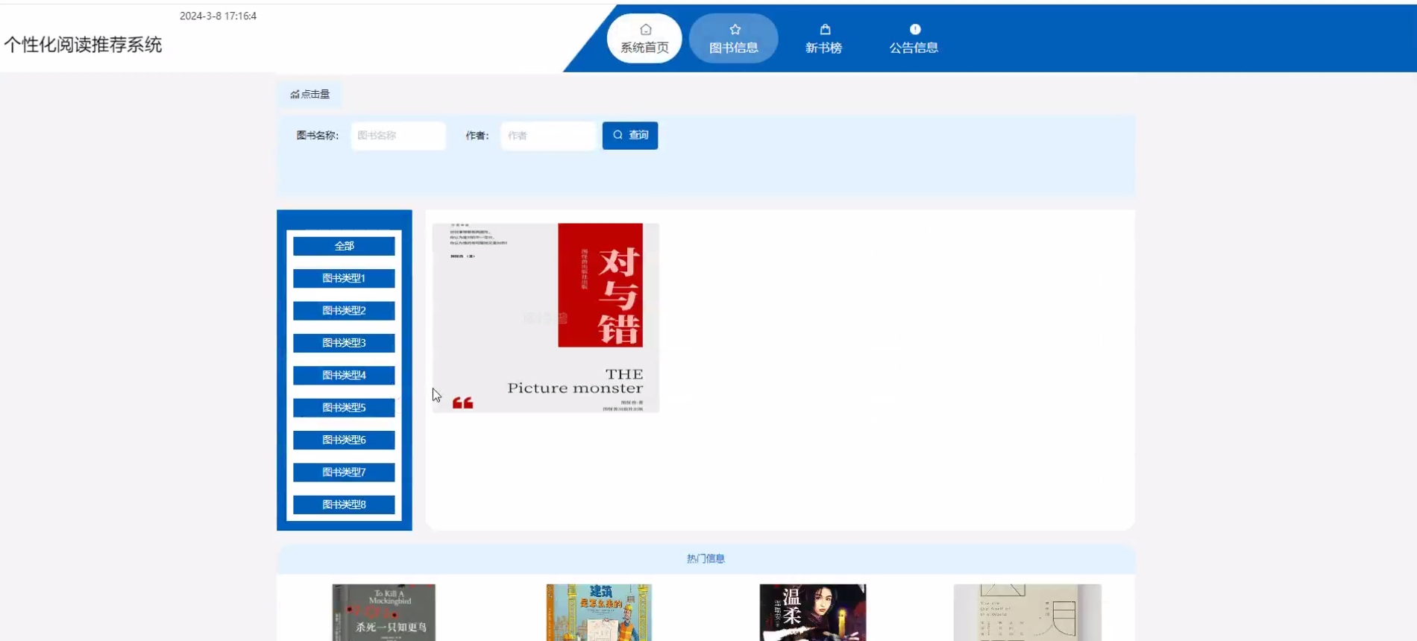The width and height of the screenshot is (1417, 641).
Task: Click the home icon in navigation
Action: (645, 30)
